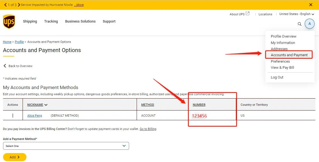
Task: Sort by the METHOD column header
Action: [x=148, y=105]
